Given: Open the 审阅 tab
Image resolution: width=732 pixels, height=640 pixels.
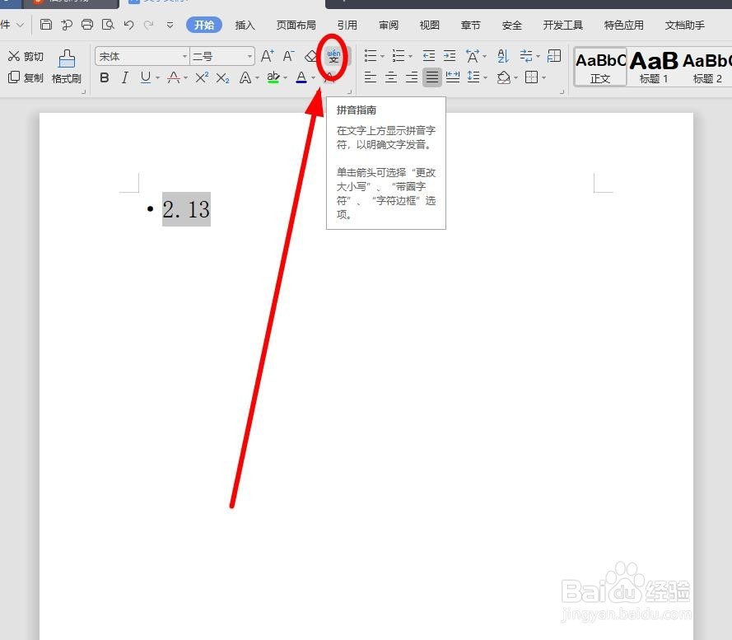Looking at the screenshot, I should [x=389, y=26].
